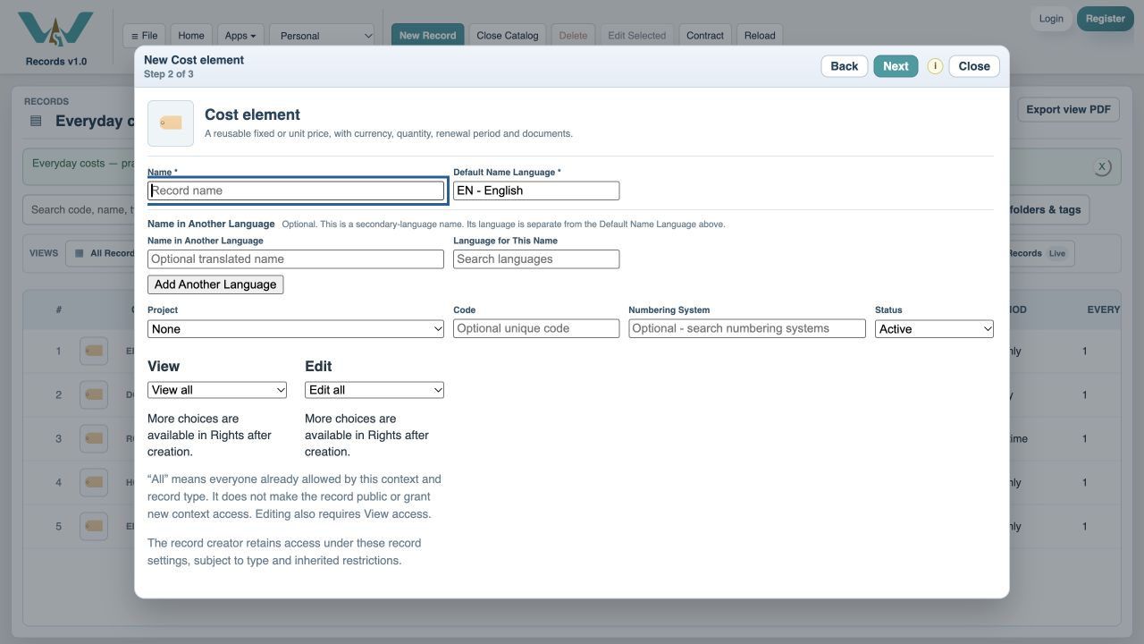Click the Reload toolbar button

760,36
